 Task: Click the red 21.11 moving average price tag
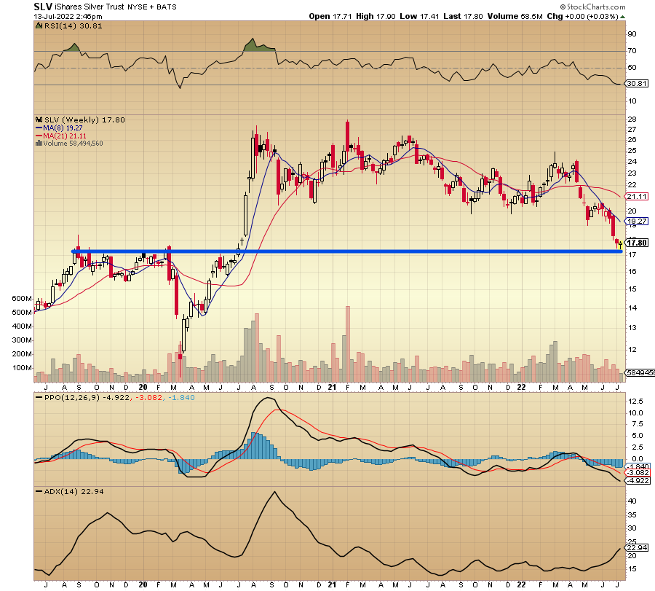(x=637, y=196)
